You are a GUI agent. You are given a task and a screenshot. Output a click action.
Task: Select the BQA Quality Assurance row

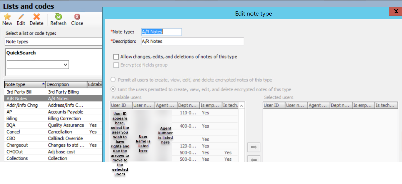(53, 125)
